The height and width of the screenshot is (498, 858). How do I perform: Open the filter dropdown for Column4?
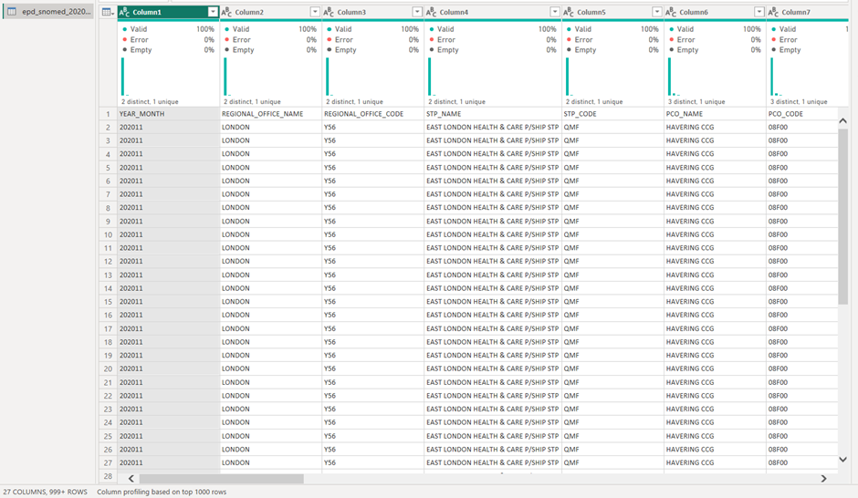(555, 12)
